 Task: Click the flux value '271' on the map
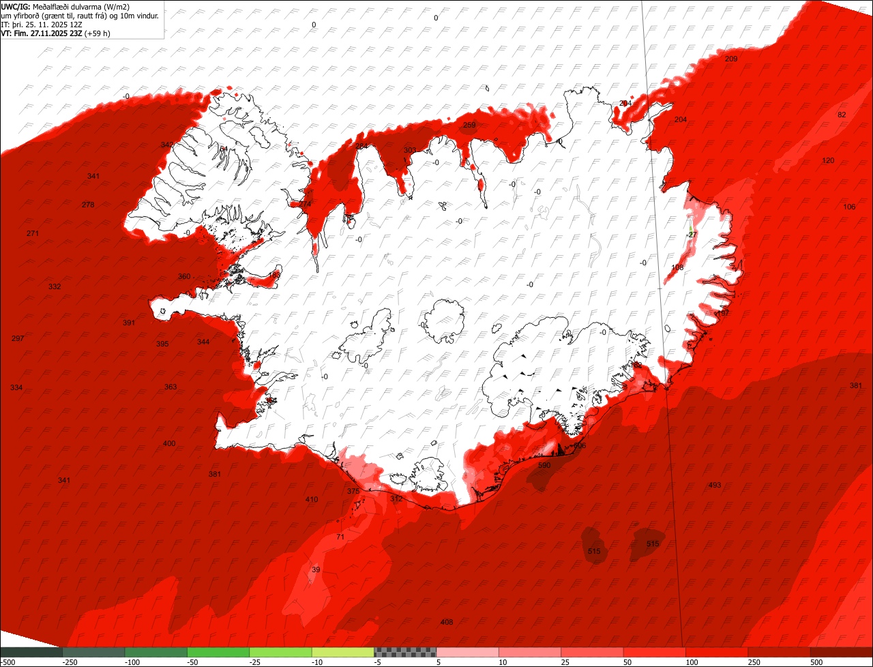(x=33, y=233)
